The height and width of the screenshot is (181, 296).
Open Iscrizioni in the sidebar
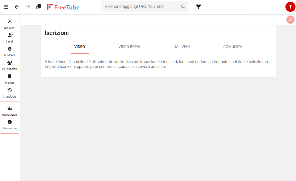tap(10, 24)
